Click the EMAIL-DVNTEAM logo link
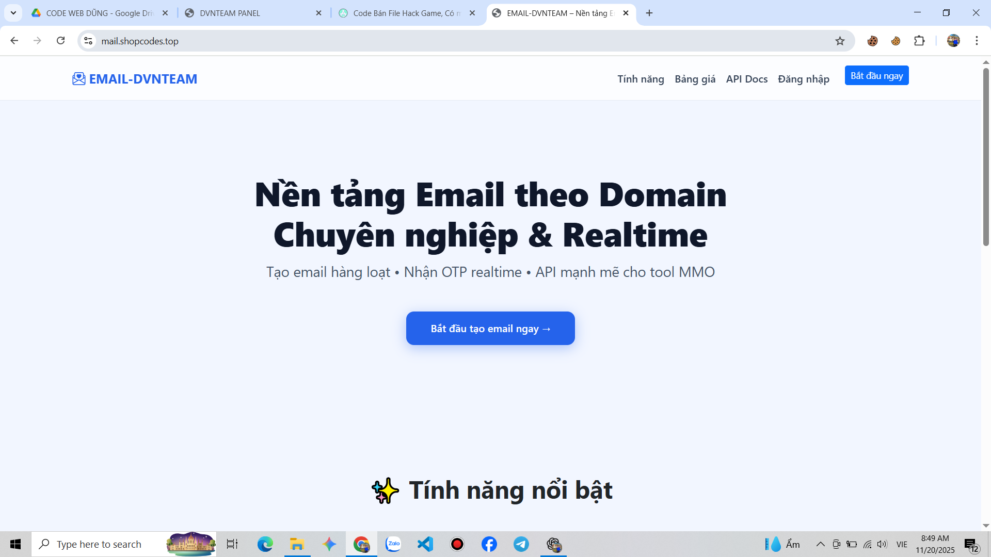Viewport: 991px width, 557px height. tap(135, 79)
